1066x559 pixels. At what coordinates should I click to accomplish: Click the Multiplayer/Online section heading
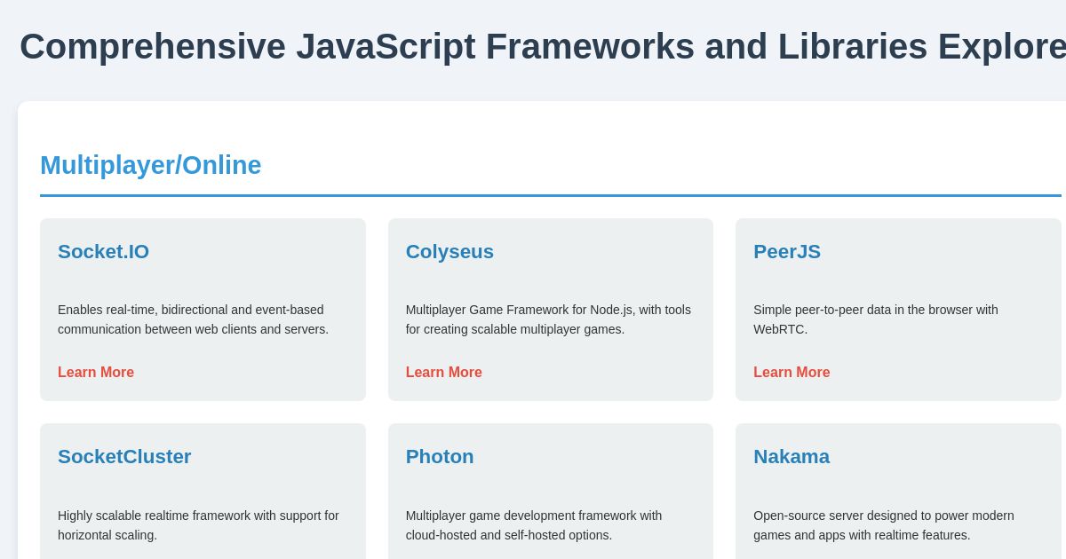[151, 165]
